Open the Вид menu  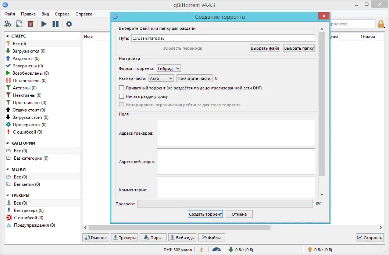[x=45, y=14]
